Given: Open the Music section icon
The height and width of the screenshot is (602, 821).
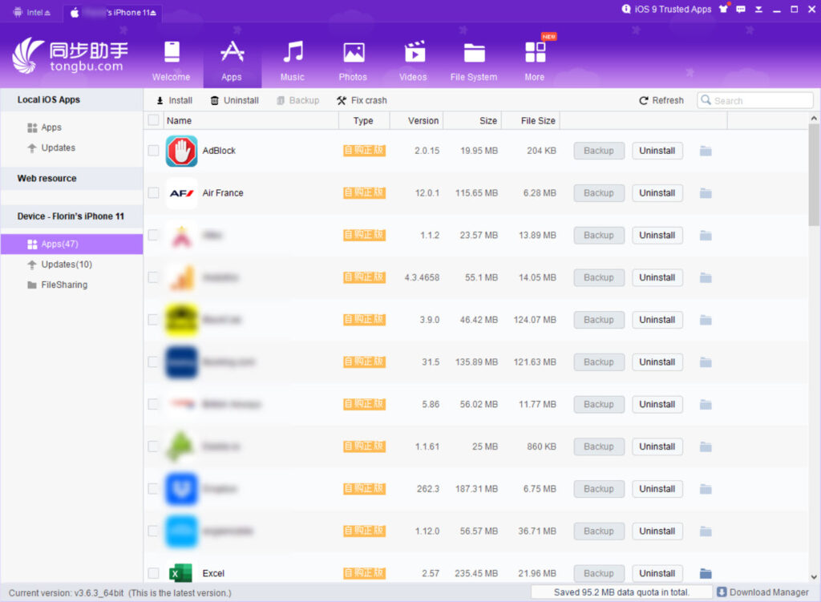Looking at the screenshot, I should pyautogui.click(x=293, y=53).
